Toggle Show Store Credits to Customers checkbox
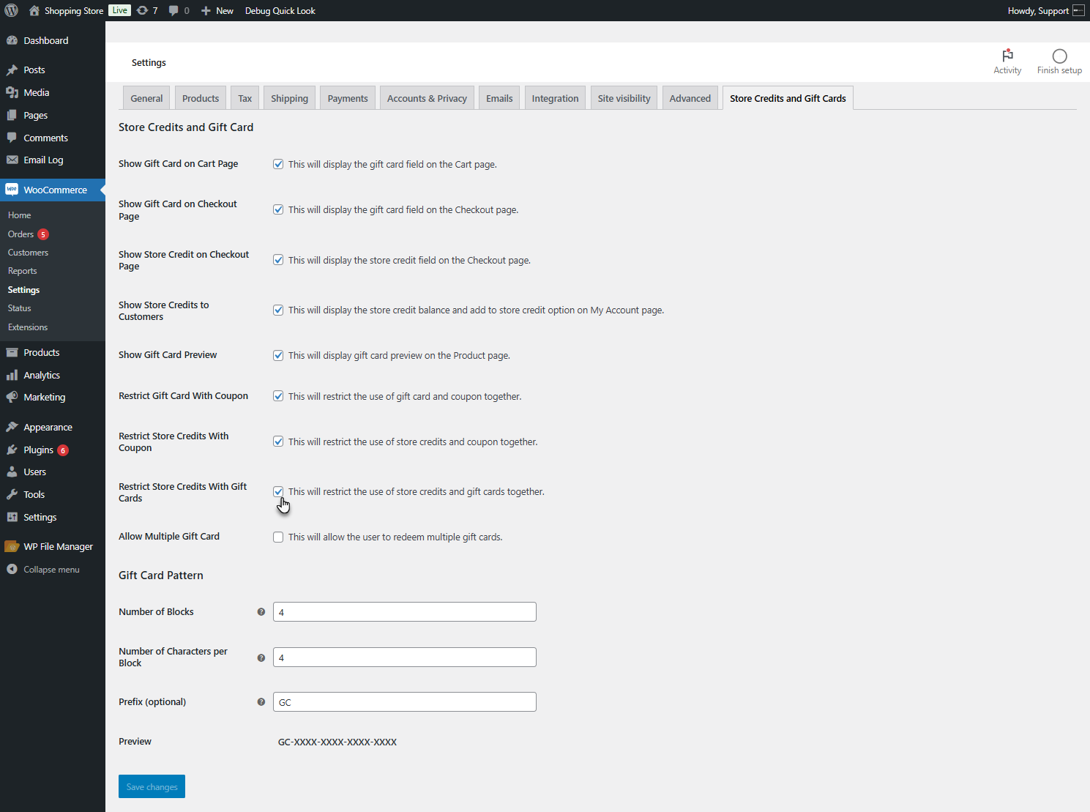This screenshot has height=812, width=1090. coord(278,310)
